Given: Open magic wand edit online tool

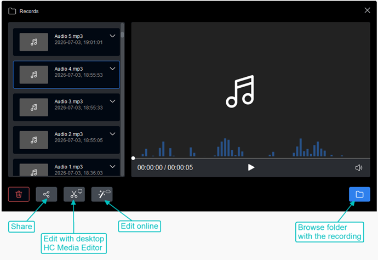Looking at the screenshot, I should (102, 194).
